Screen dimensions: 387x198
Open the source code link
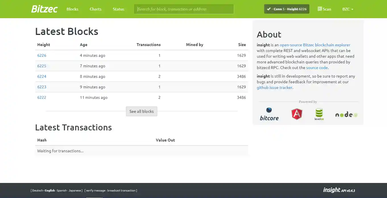[317, 68]
